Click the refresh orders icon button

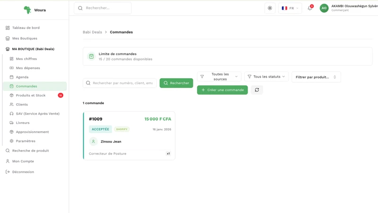257,90
